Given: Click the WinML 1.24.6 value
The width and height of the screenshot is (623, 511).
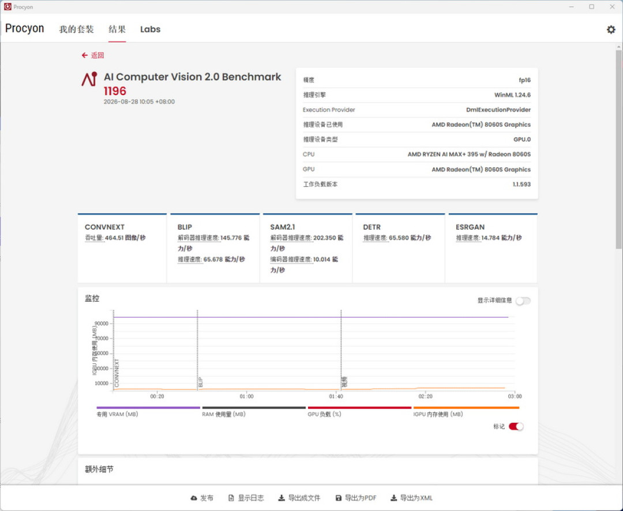Looking at the screenshot, I should click(512, 95).
